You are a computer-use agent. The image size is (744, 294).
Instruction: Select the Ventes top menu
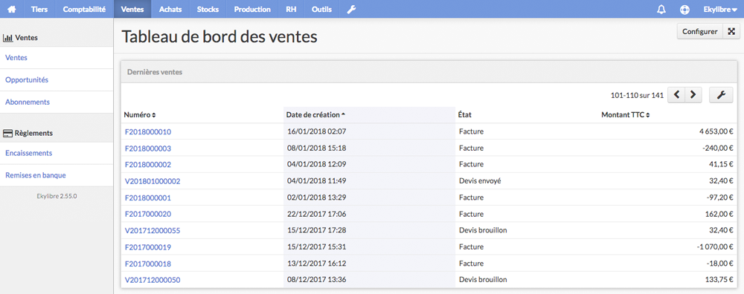(132, 9)
